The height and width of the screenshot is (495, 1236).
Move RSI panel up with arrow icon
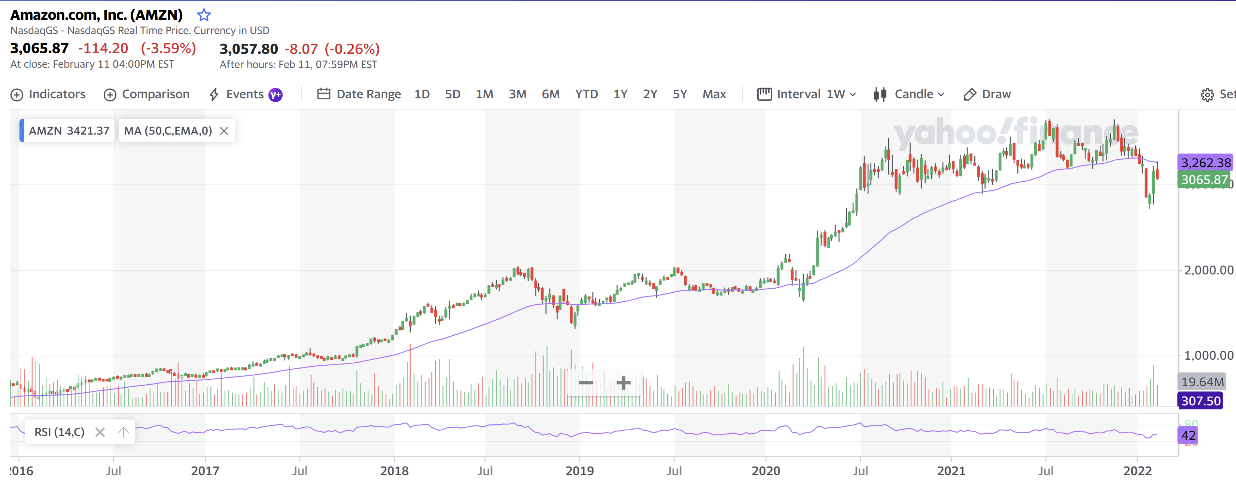point(123,432)
